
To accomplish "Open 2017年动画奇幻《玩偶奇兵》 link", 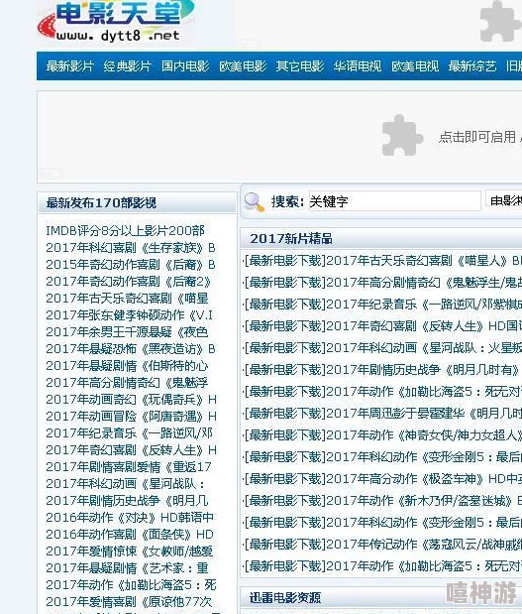I will point(131,400).
